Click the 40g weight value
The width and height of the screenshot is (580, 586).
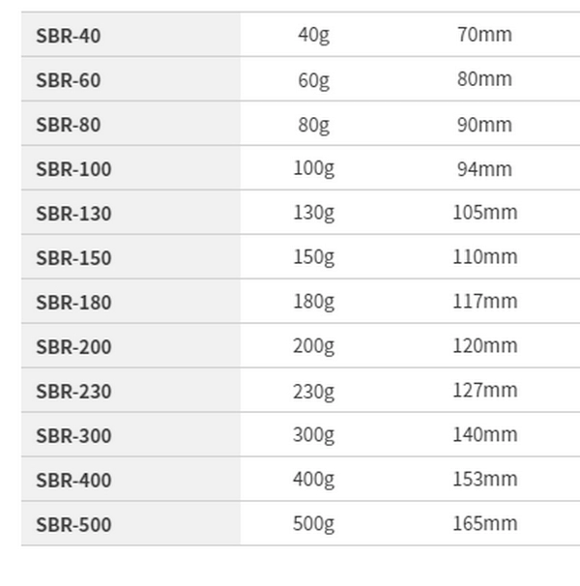[314, 36]
